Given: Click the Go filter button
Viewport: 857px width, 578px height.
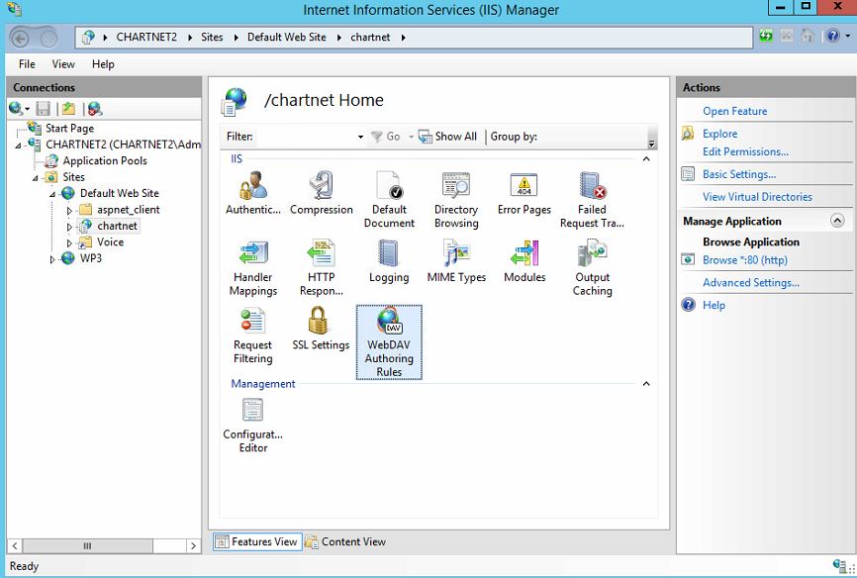Looking at the screenshot, I should 385,137.
